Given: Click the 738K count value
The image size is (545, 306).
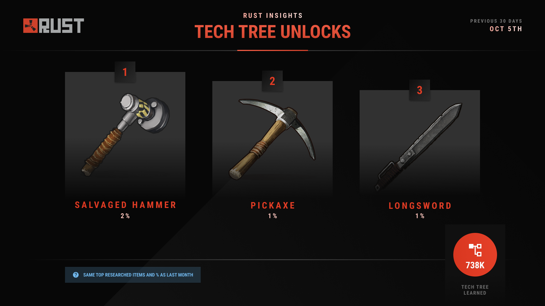Looking at the screenshot, I should pyautogui.click(x=475, y=265).
